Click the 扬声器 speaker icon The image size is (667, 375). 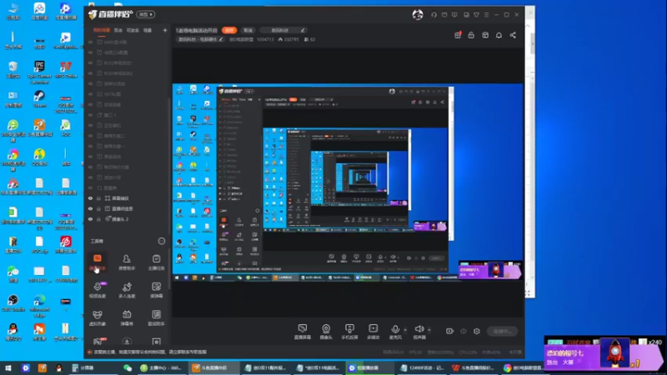pos(419,328)
